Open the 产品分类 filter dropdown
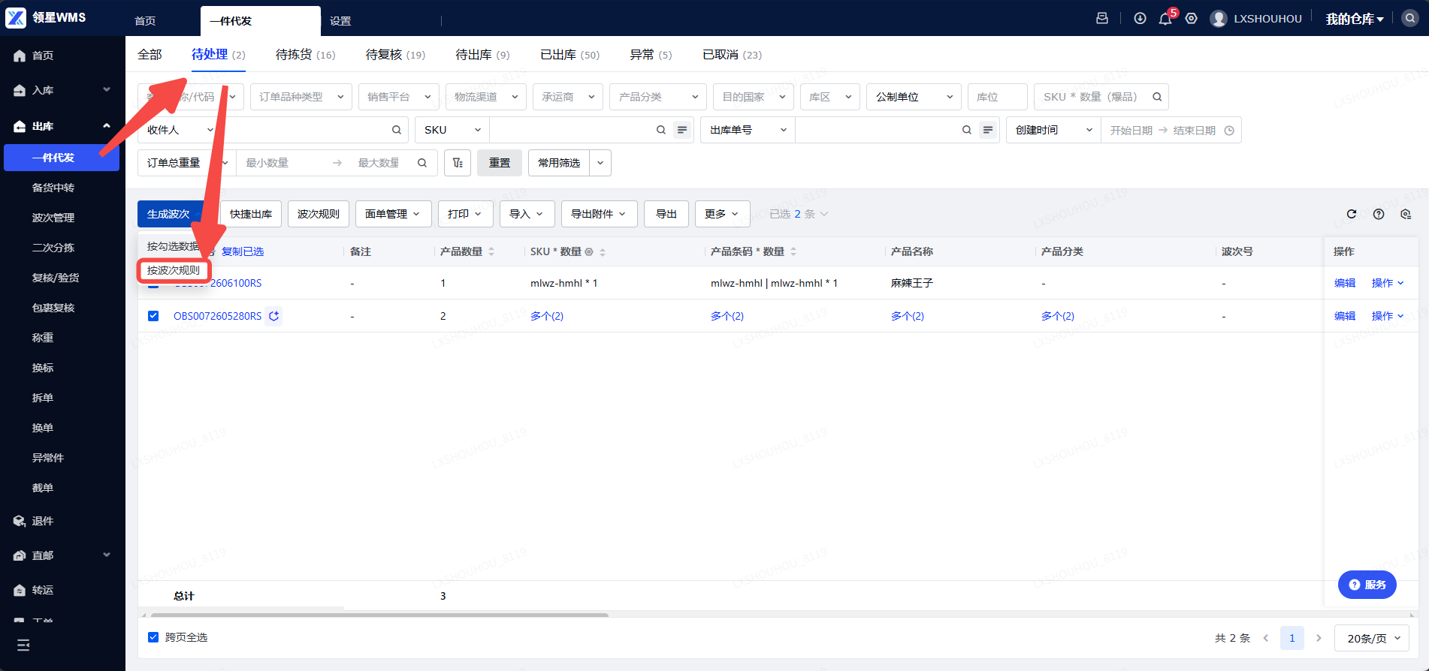 pyautogui.click(x=657, y=97)
